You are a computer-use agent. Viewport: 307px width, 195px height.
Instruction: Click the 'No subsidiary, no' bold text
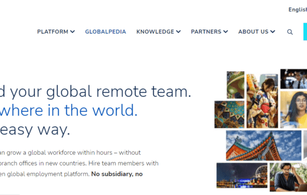click(x=117, y=174)
